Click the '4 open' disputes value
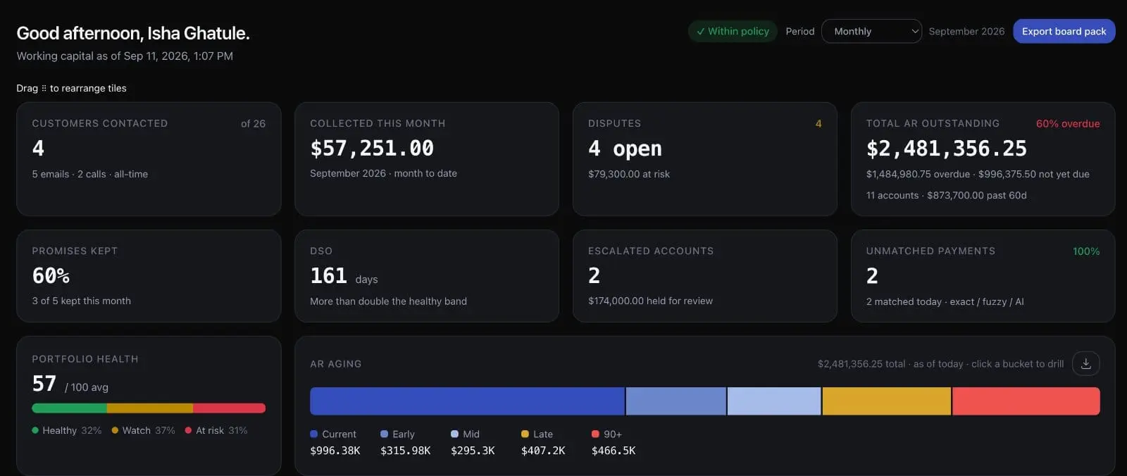Screen dimensions: 1127x476 pos(625,148)
